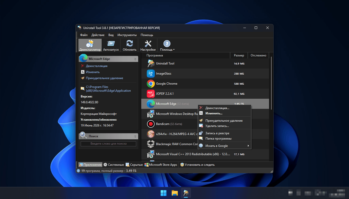
Task: Sort by the Размер column header
Action: tap(239, 55)
